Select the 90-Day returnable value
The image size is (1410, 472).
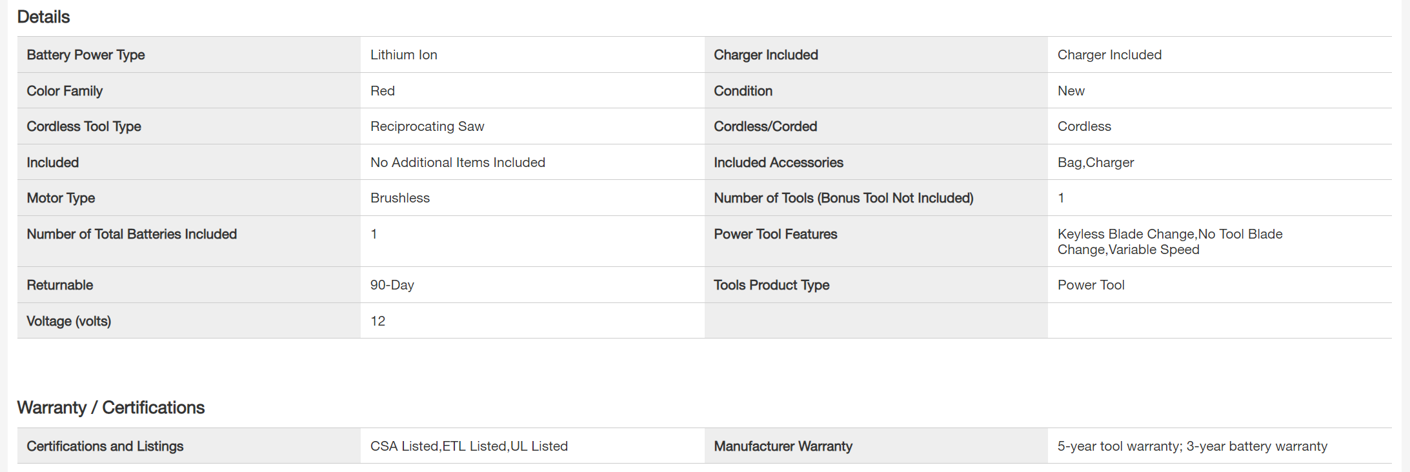point(392,285)
